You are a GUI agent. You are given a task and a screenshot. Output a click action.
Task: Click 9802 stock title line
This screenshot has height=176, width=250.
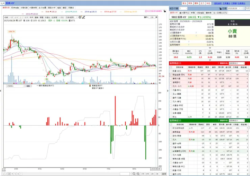pyautogui.click(x=191, y=17)
